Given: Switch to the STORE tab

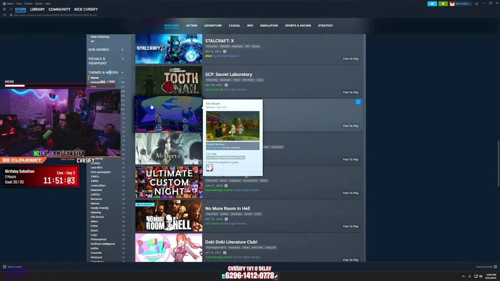Looking at the screenshot, I should click(x=21, y=9).
